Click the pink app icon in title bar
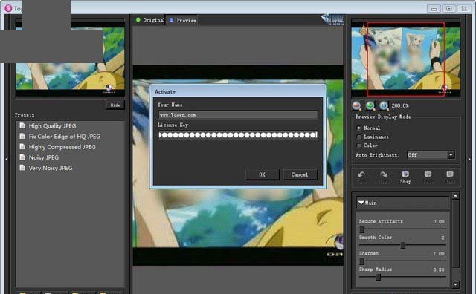The height and width of the screenshot is (294, 476). tap(8, 8)
